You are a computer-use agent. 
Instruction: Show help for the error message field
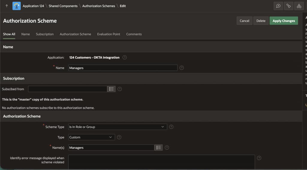pos(259,158)
